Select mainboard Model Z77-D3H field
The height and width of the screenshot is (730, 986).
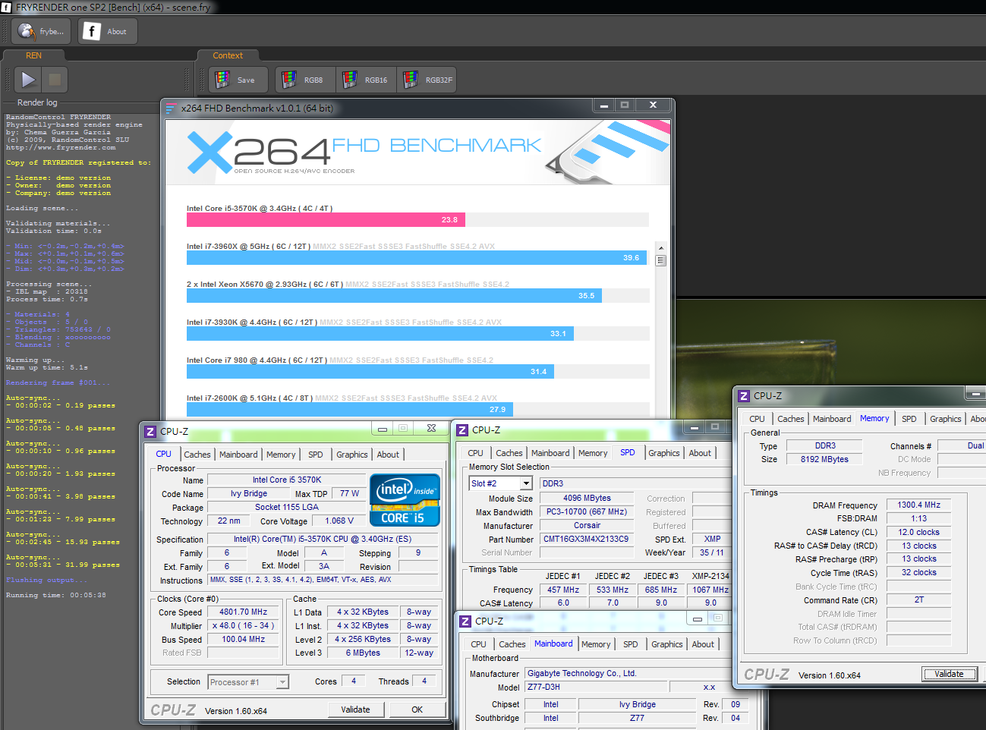click(596, 687)
